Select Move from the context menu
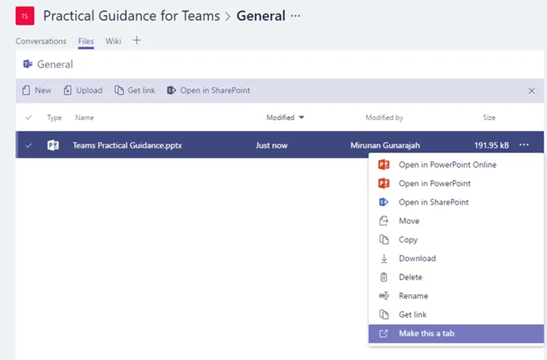547x360 pixels. 456,221
